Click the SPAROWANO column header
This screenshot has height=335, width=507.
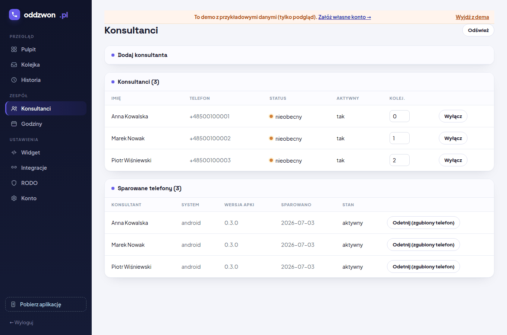coord(296,205)
